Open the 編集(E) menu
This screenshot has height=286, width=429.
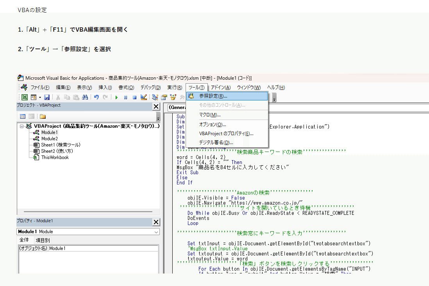(x=63, y=87)
